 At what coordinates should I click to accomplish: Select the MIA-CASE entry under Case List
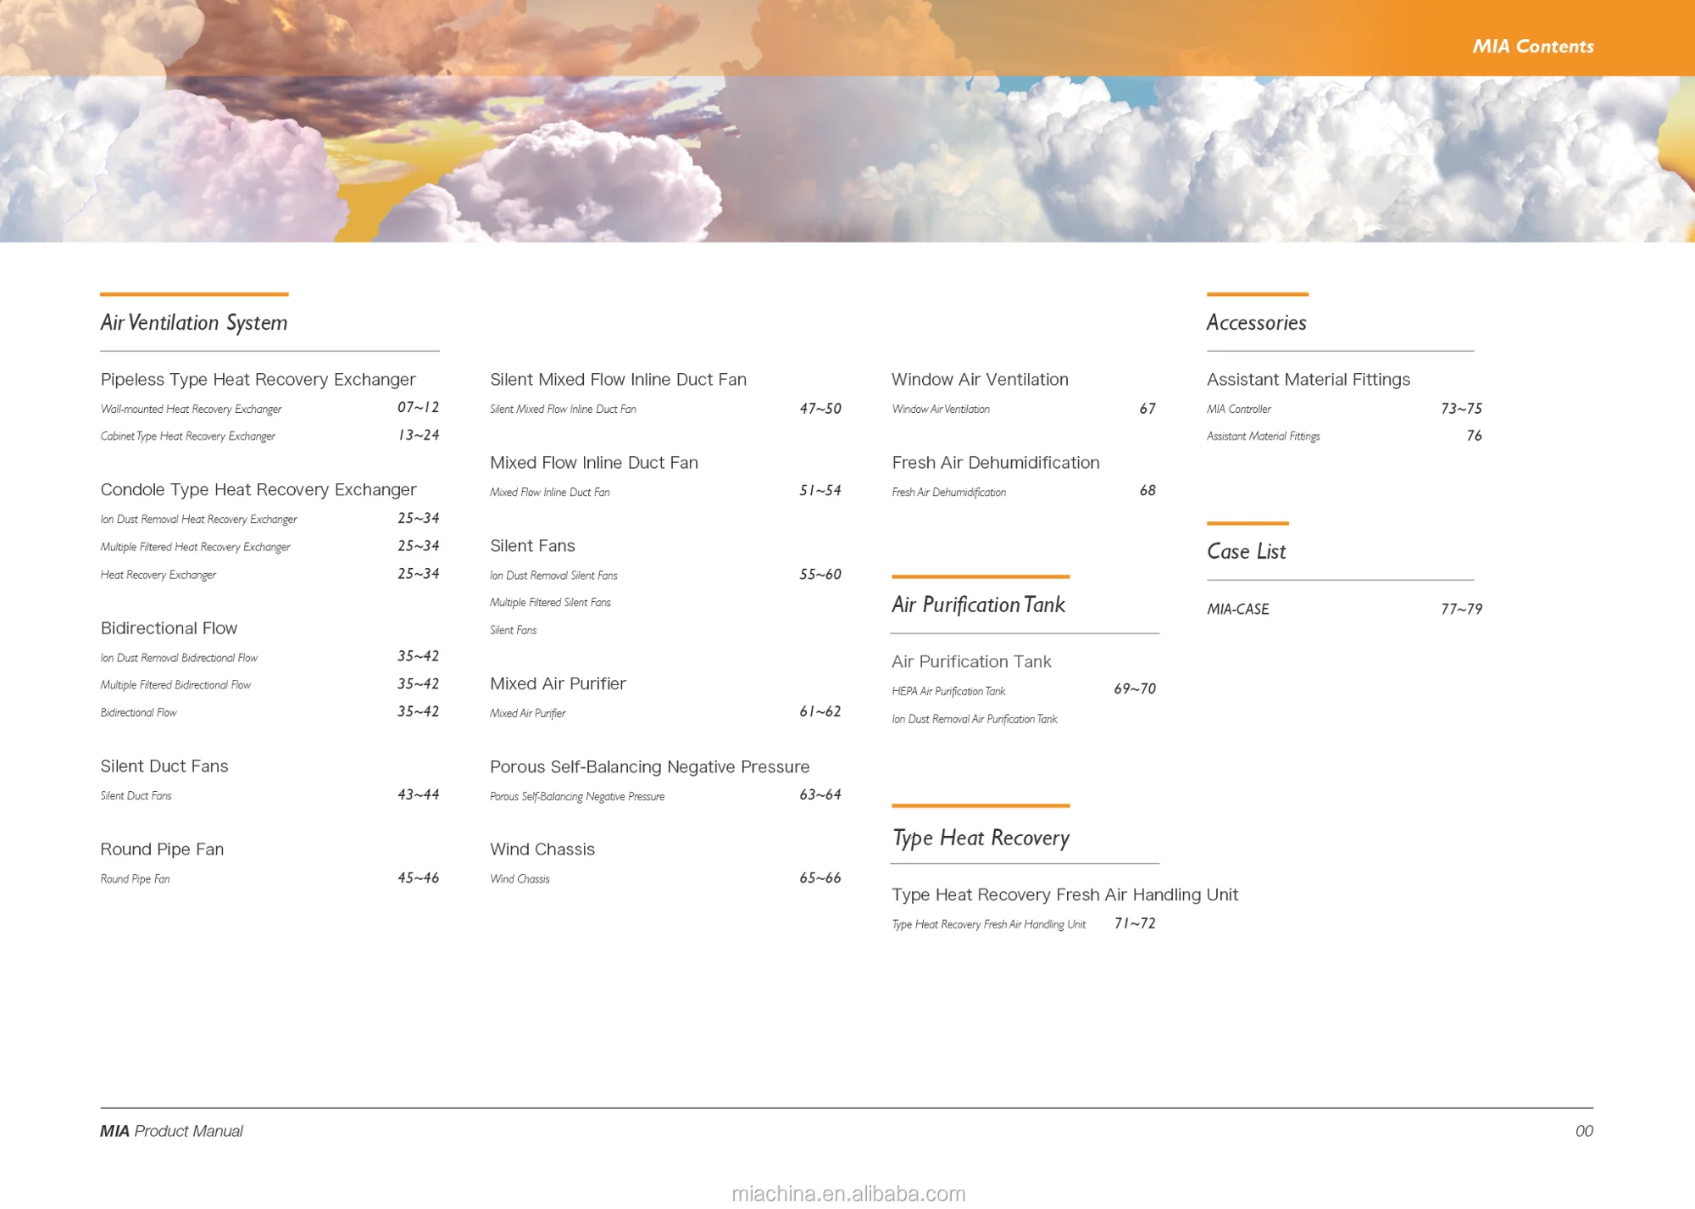(1237, 610)
